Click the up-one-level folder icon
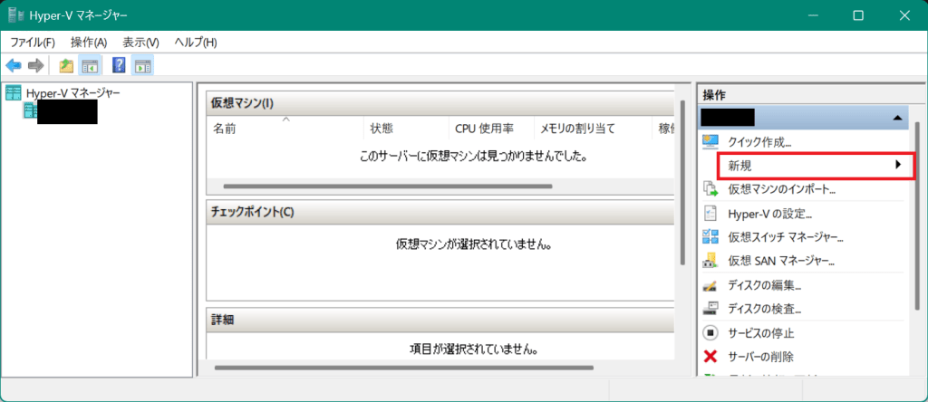928x402 pixels. [x=66, y=65]
